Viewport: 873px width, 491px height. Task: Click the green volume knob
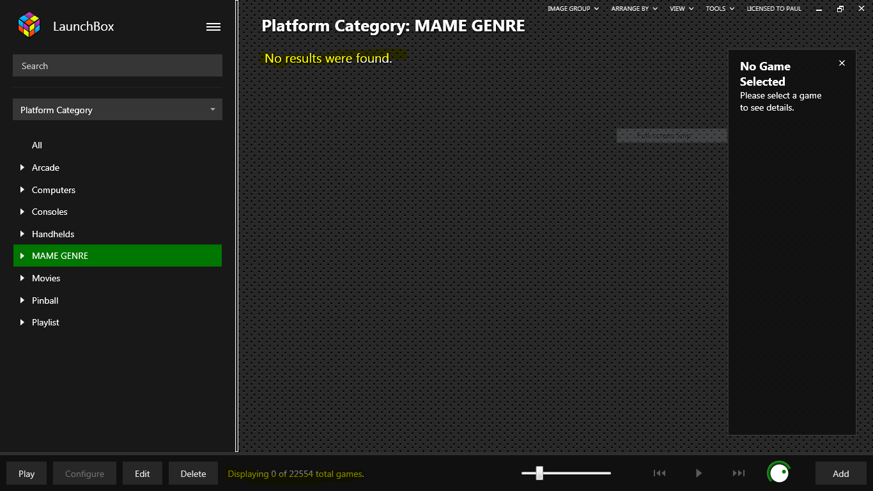pos(778,473)
